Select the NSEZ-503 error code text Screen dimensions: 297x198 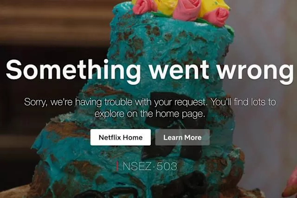(150, 166)
